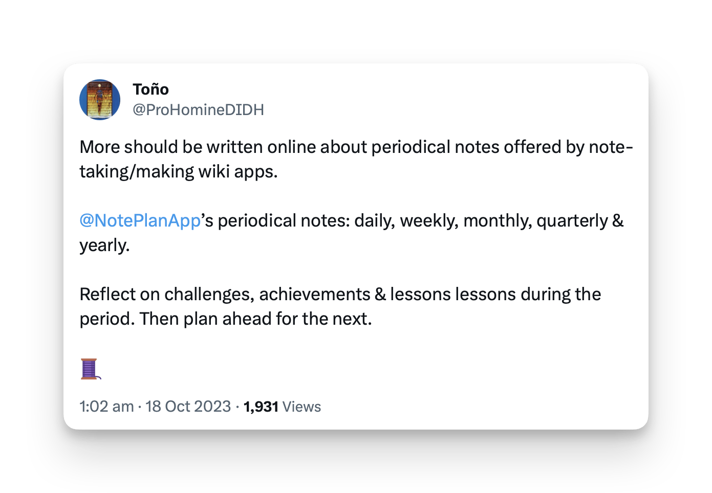Click the line starting "More should be written"

[x=356, y=147]
